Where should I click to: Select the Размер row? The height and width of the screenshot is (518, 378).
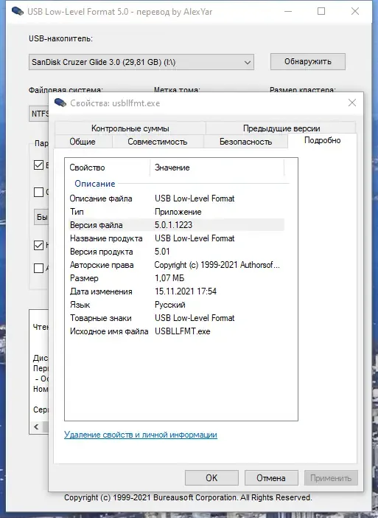coord(176,278)
